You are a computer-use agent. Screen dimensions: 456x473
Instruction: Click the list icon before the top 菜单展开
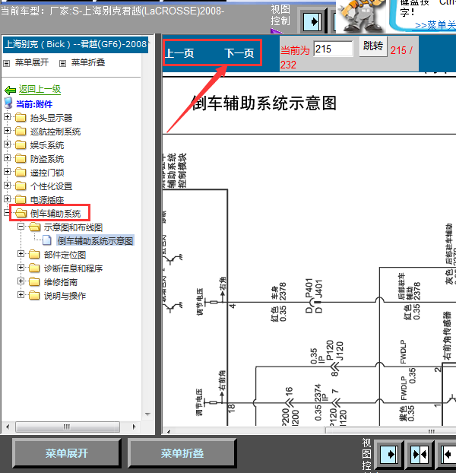pos(6,63)
